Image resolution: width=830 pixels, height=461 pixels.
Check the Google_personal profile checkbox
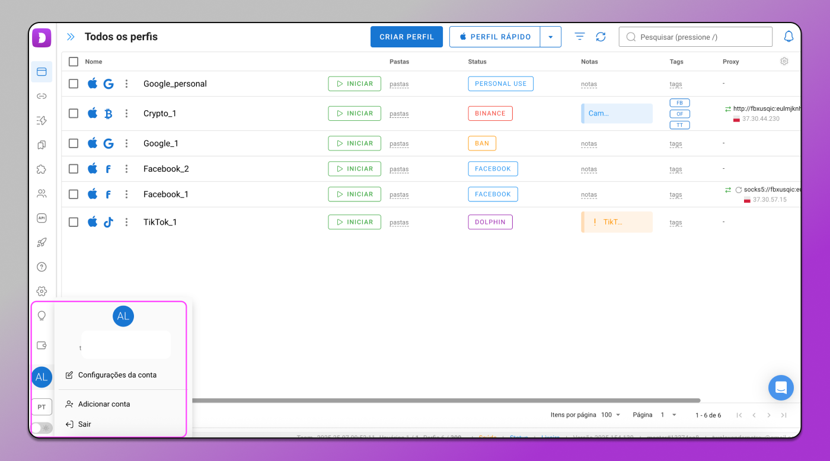74,84
